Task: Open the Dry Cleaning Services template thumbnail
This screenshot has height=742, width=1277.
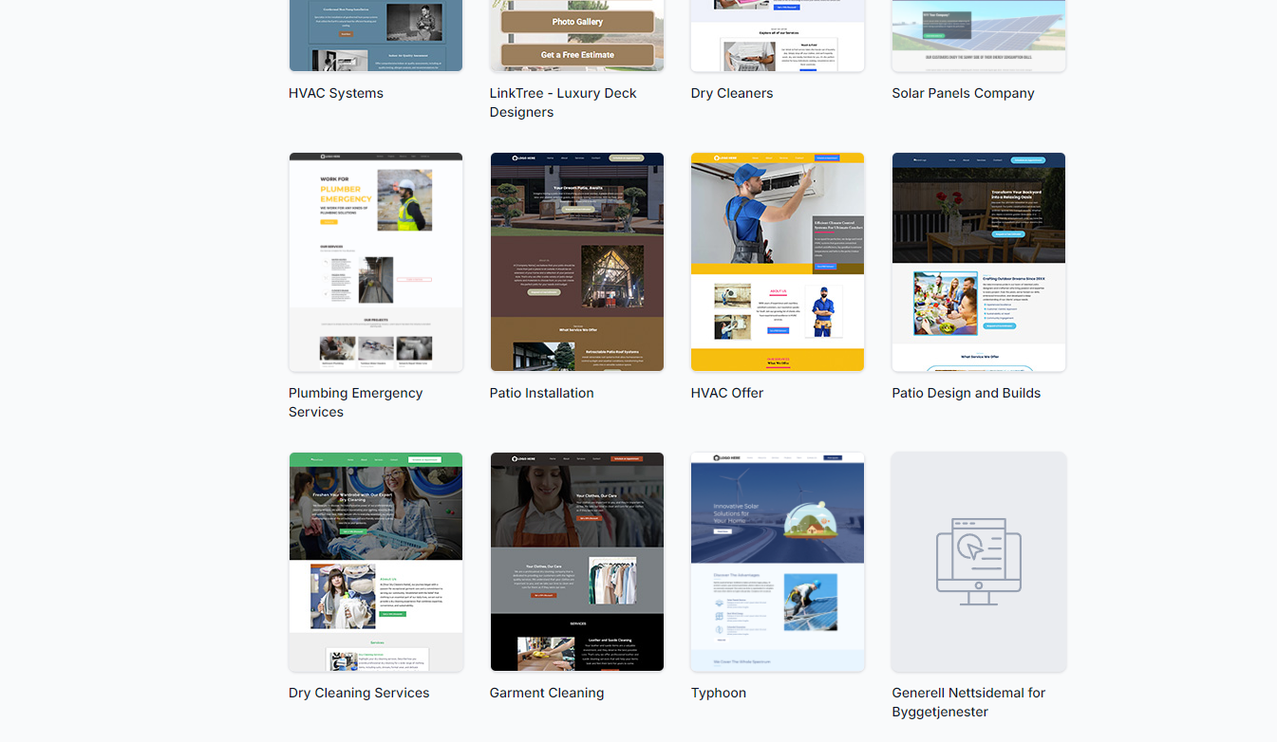Action: coord(375,562)
